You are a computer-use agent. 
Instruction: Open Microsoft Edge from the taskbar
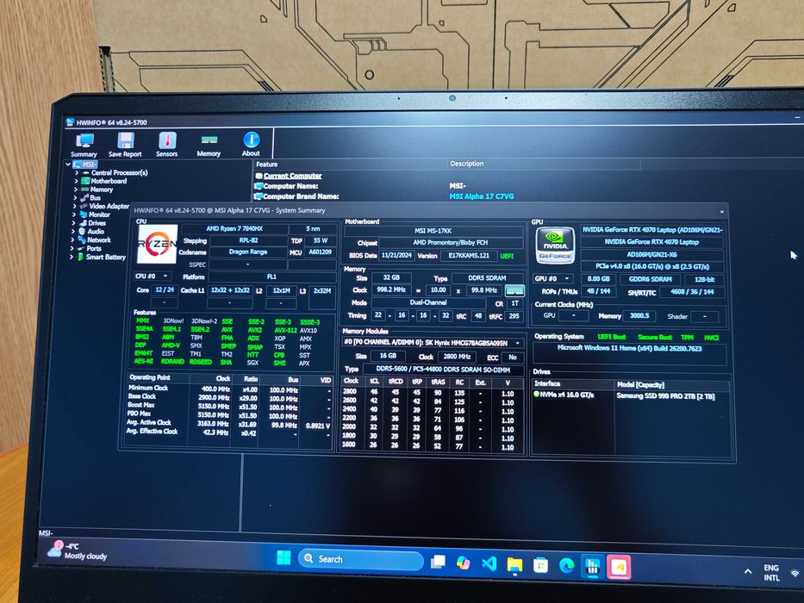click(x=567, y=566)
